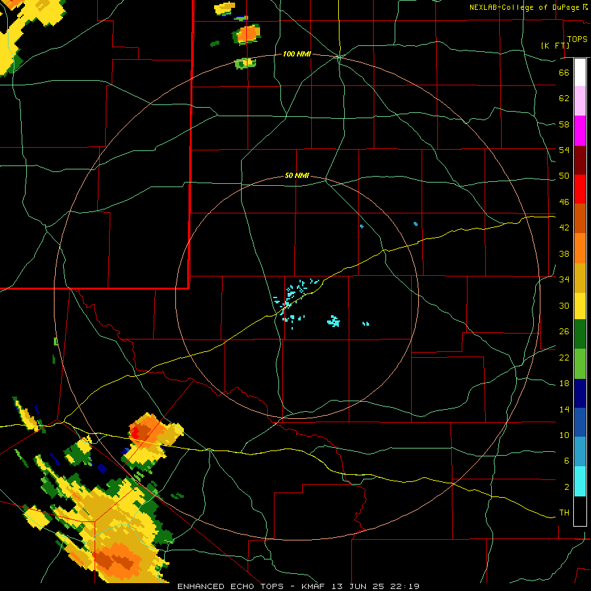The height and width of the screenshot is (591, 591).
Task: Click the navy blue legend swatch
Action: point(580,393)
